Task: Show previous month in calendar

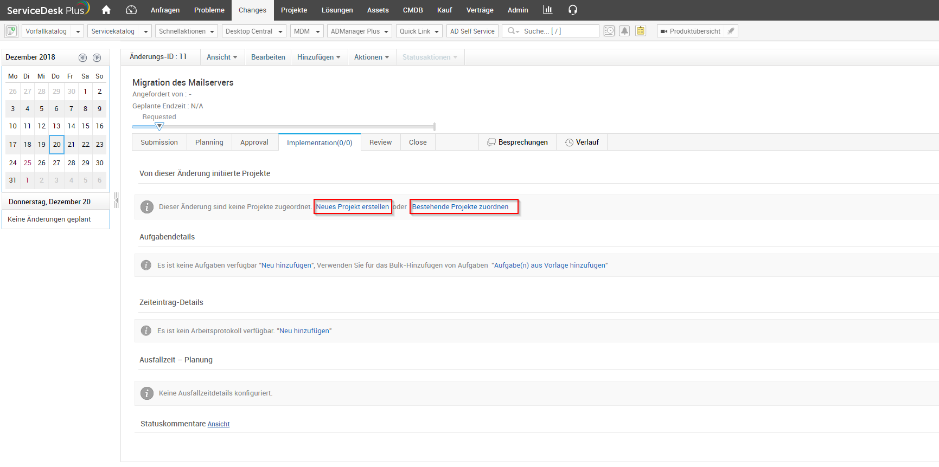Action: pyautogui.click(x=82, y=57)
